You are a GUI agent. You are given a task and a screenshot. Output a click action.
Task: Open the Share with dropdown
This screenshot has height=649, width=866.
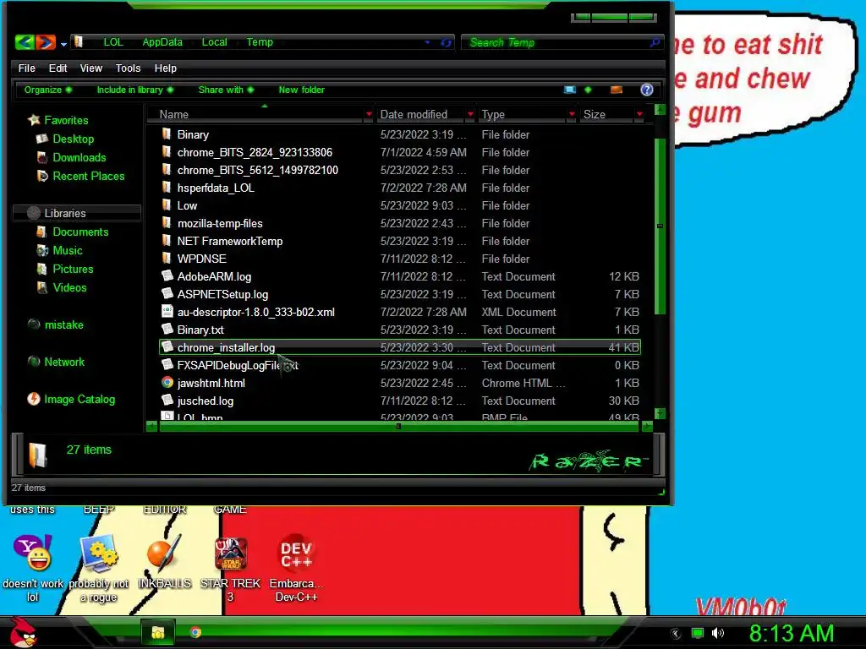point(226,90)
